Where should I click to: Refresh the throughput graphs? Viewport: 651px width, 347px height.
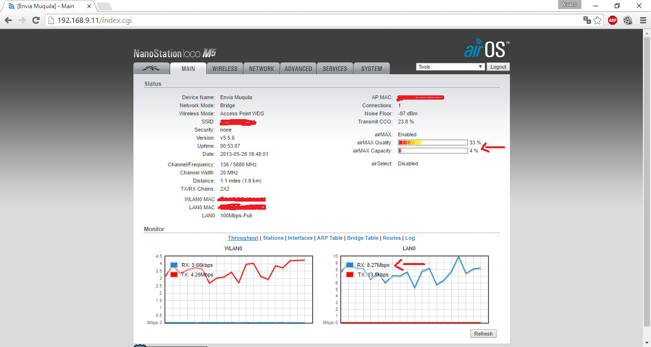pyautogui.click(x=483, y=334)
